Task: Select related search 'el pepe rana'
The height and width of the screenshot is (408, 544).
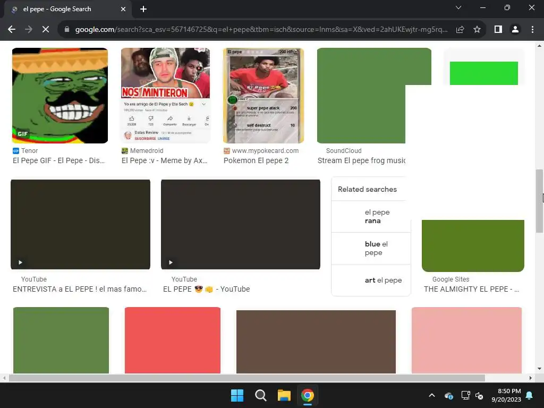Action: (x=371, y=217)
